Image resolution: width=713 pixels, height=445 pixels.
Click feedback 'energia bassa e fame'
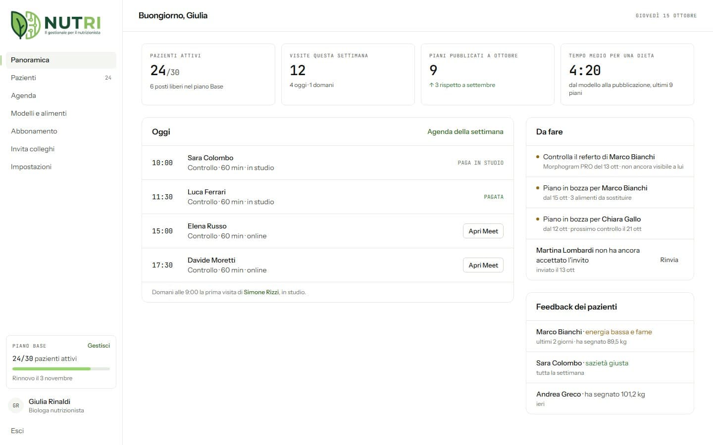click(618, 332)
